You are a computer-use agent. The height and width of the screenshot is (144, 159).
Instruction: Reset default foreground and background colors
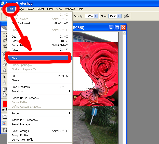[4, 110]
